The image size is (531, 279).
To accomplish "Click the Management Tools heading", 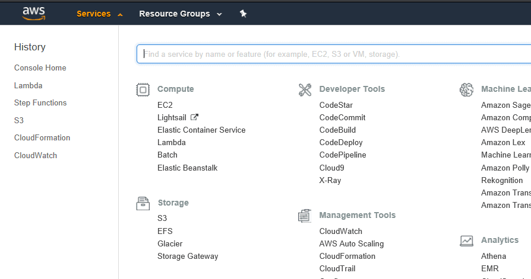I will click(x=358, y=216).
